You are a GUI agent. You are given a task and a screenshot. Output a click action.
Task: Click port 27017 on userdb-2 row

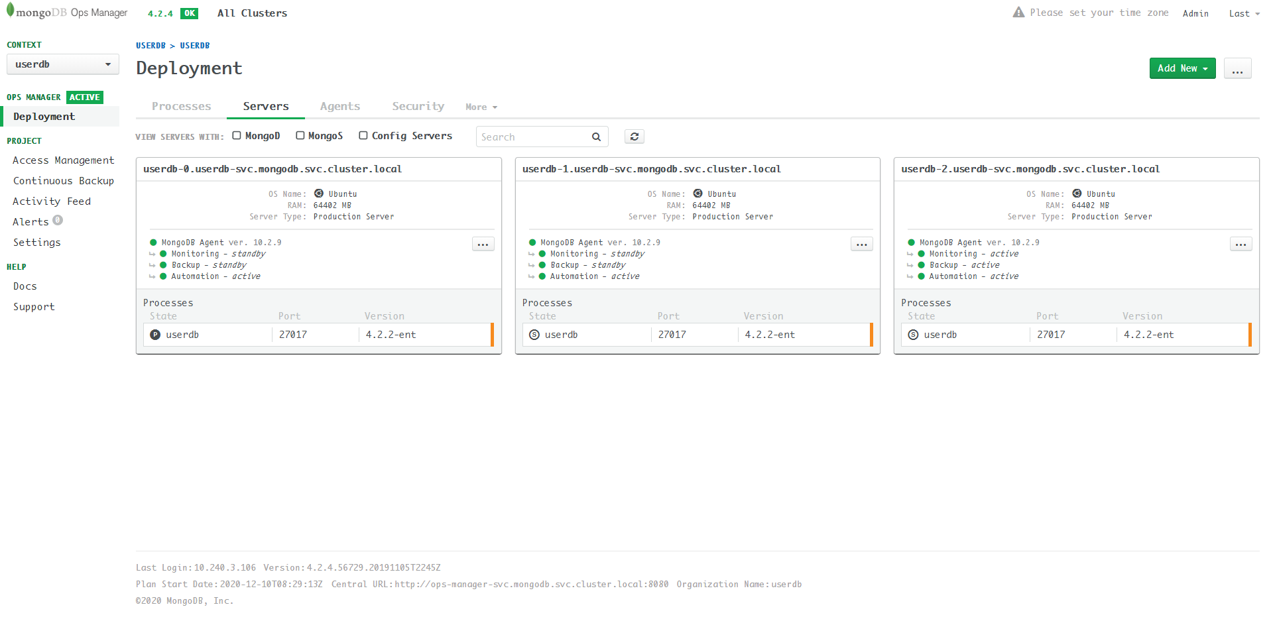click(x=1052, y=335)
